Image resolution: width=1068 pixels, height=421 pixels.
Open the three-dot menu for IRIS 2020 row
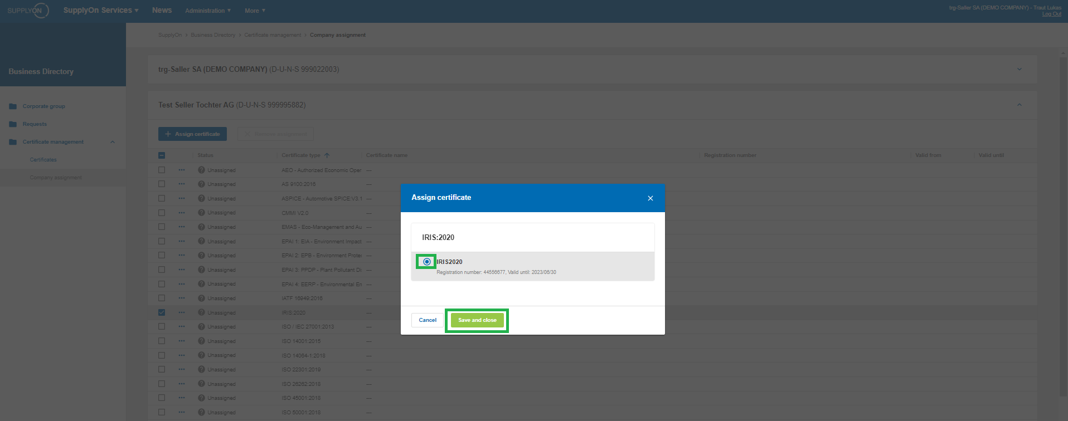click(x=182, y=312)
